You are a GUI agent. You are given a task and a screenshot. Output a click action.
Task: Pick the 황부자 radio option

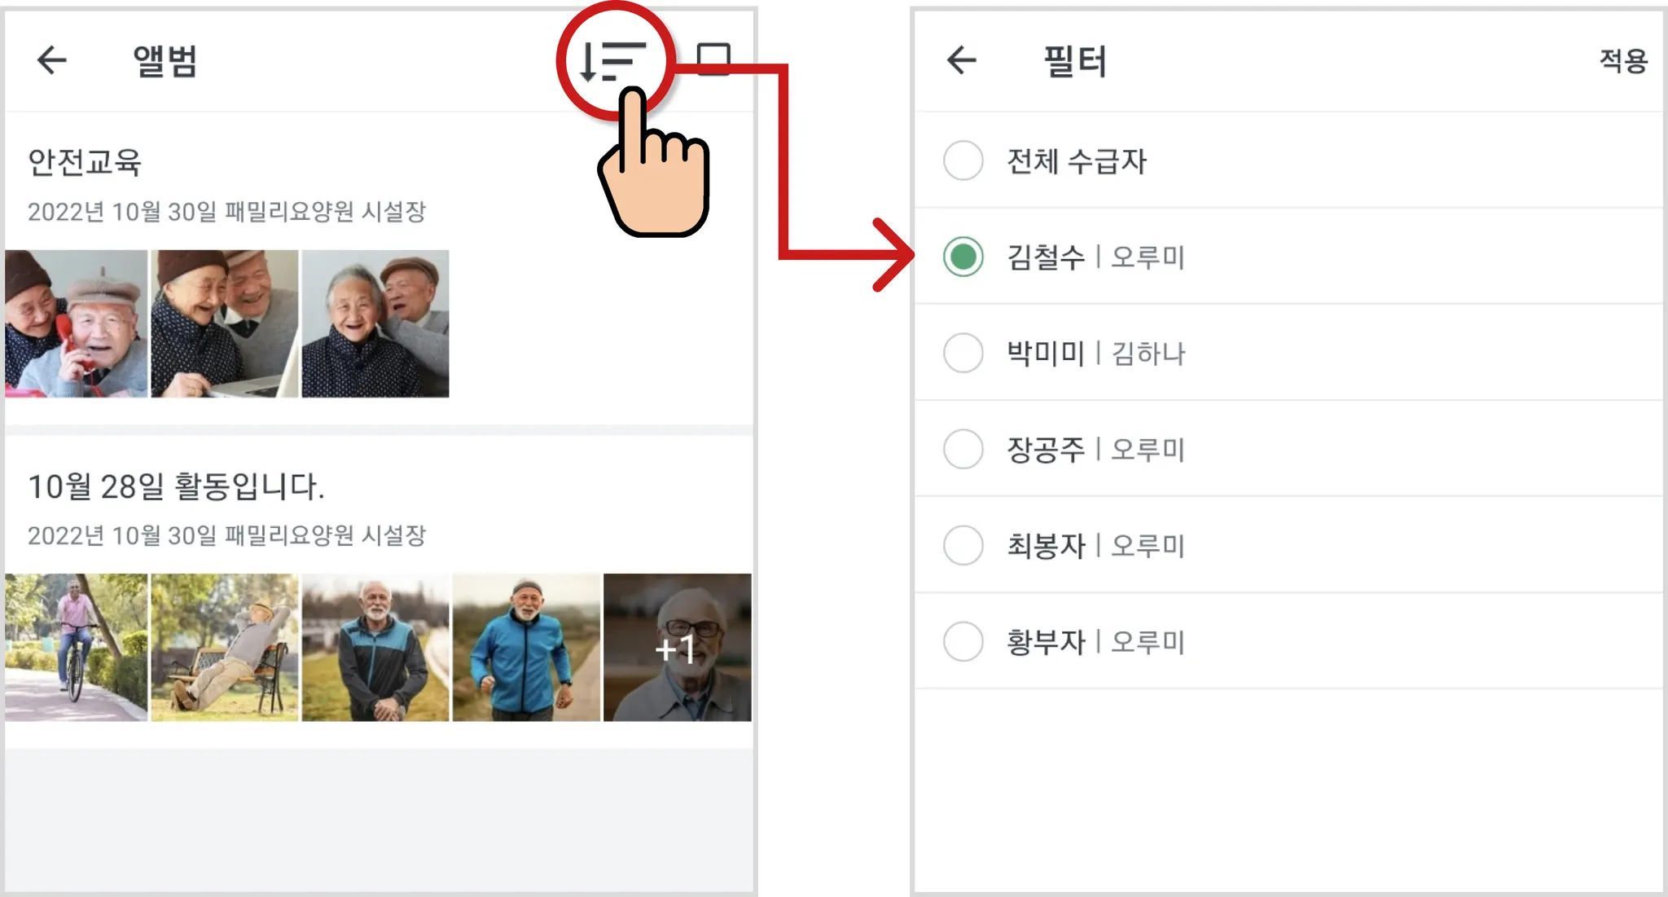tap(963, 641)
